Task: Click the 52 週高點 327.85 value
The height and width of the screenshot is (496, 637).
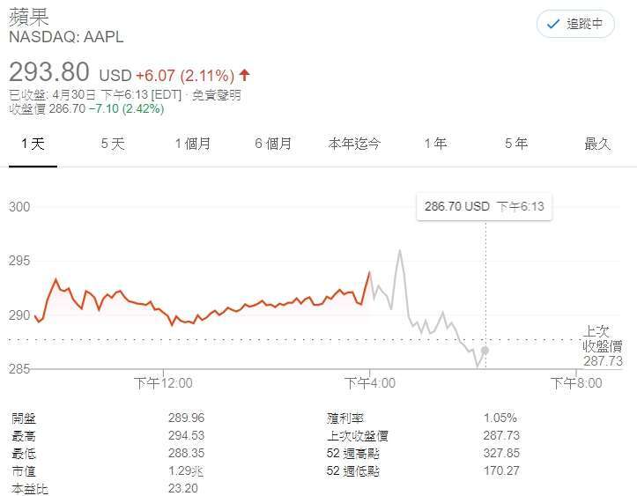Action: (x=501, y=453)
